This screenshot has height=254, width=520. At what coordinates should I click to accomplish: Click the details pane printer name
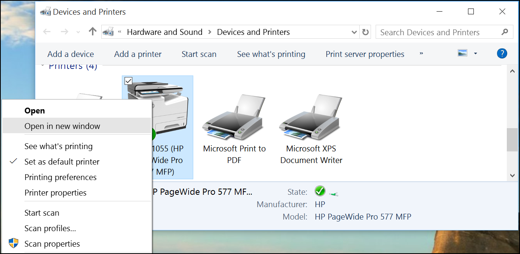pos(202,192)
